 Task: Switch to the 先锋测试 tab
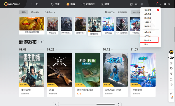tap(88, 4)
